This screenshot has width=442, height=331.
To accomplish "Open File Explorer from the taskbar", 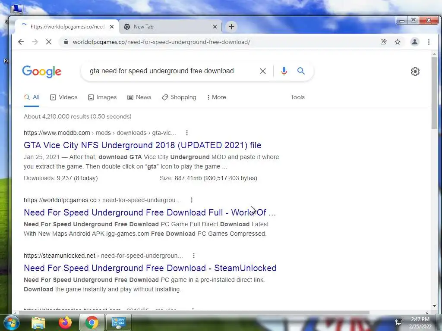I will click(38, 323).
